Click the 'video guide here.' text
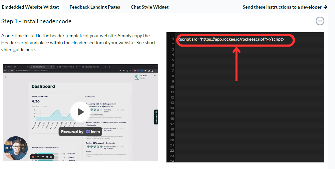Image resolution: width=335 pixels, height=169 pixels. 18,50
